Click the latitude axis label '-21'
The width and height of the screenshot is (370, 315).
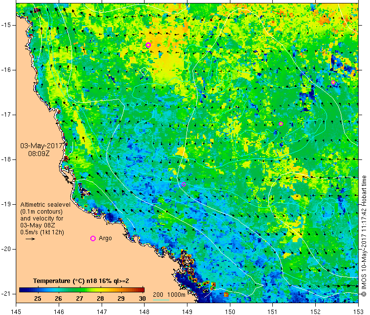click(x=5, y=294)
